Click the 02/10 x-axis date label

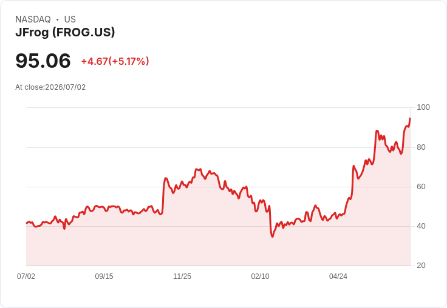[260, 276]
